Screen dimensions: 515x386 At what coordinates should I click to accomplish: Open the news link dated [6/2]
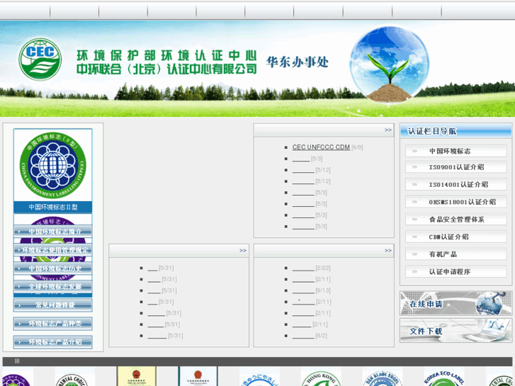coord(303,336)
